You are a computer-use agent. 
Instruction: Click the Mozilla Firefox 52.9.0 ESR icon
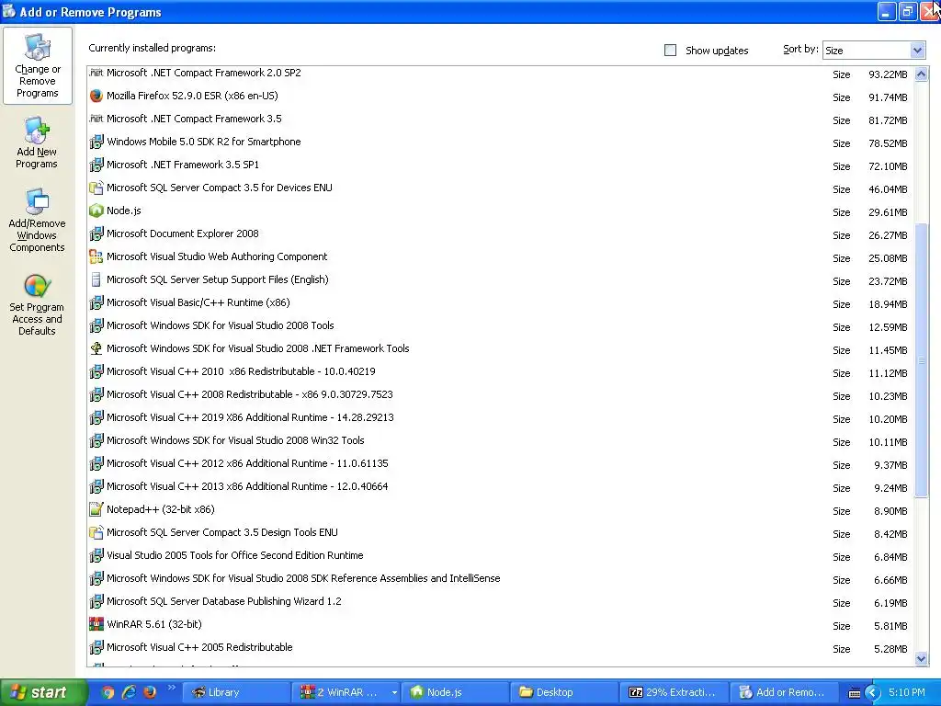(96, 96)
